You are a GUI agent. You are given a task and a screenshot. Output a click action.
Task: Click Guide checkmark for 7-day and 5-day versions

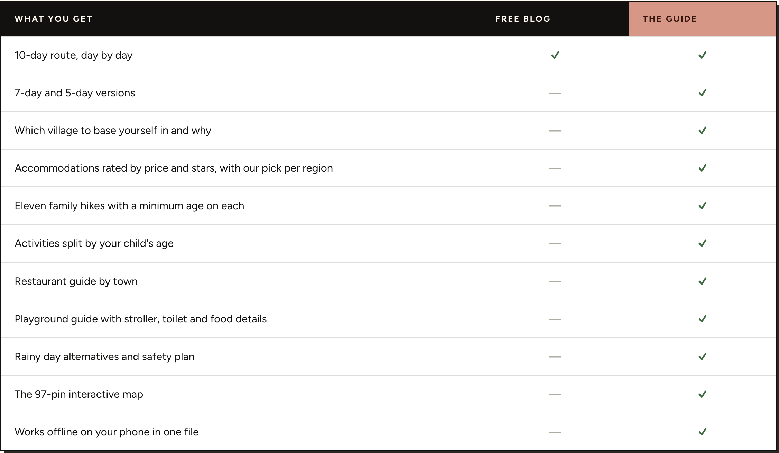[x=702, y=93]
